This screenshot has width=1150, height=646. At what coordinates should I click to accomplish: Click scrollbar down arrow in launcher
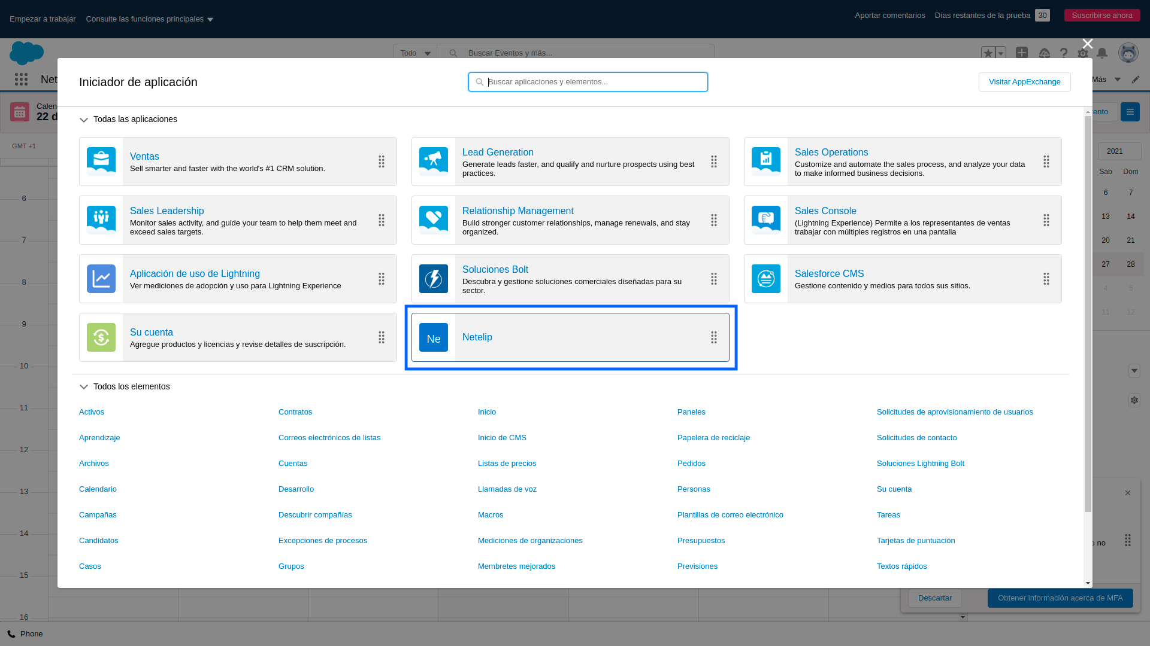click(x=1088, y=583)
